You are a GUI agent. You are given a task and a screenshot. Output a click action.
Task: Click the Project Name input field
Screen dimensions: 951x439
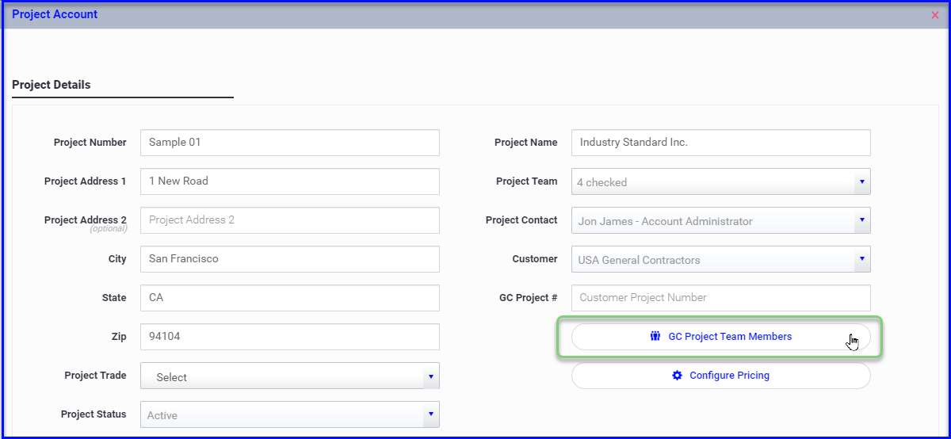click(x=720, y=143)
